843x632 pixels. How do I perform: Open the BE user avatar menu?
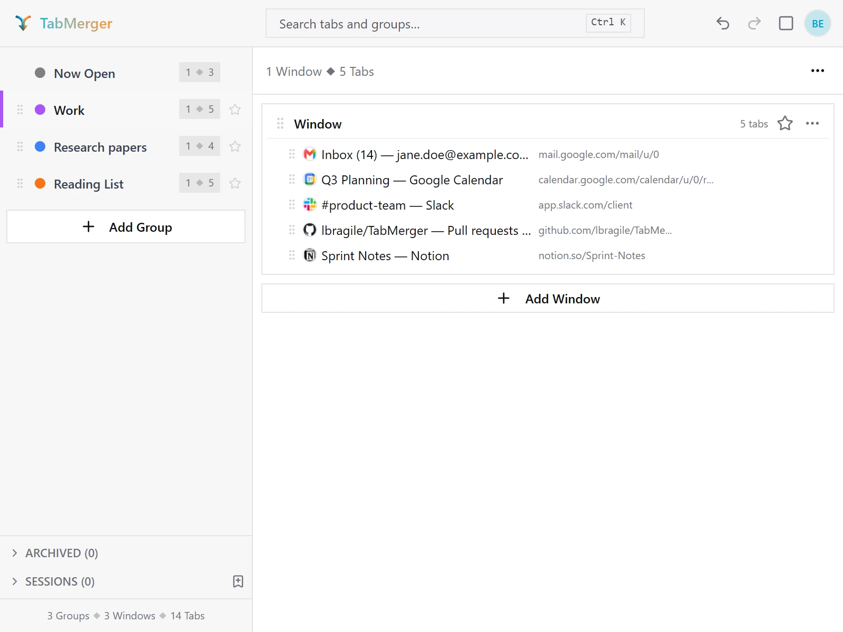click(x=818, y=23)
